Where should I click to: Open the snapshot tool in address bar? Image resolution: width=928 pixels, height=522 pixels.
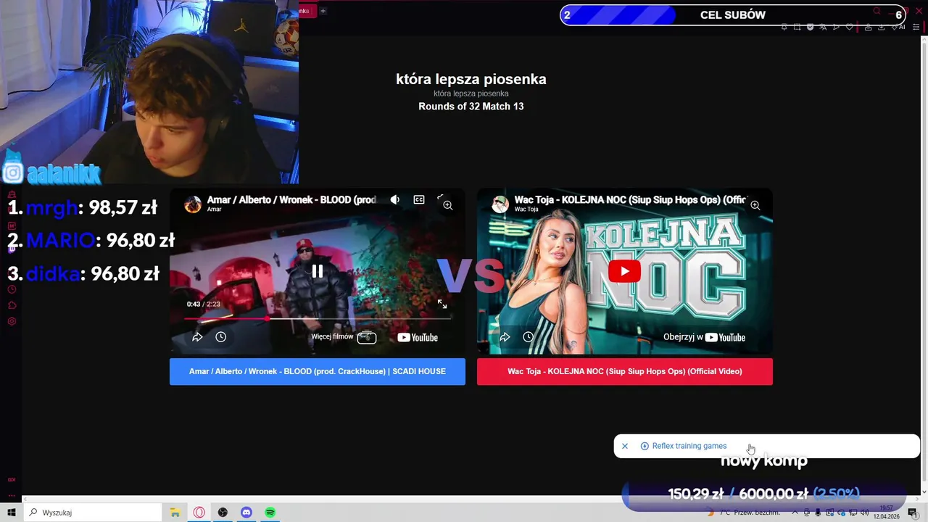[797, 27]
